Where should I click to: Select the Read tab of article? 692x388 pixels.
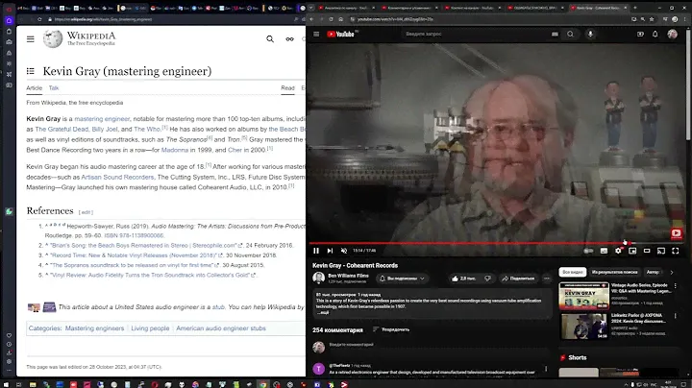pyautogui.click(x=286, y=88)
